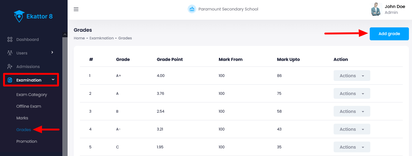Viewport: 412px width, 156px height.
Task: Open the Exam Category submenu item
Action: pos(31,94)
